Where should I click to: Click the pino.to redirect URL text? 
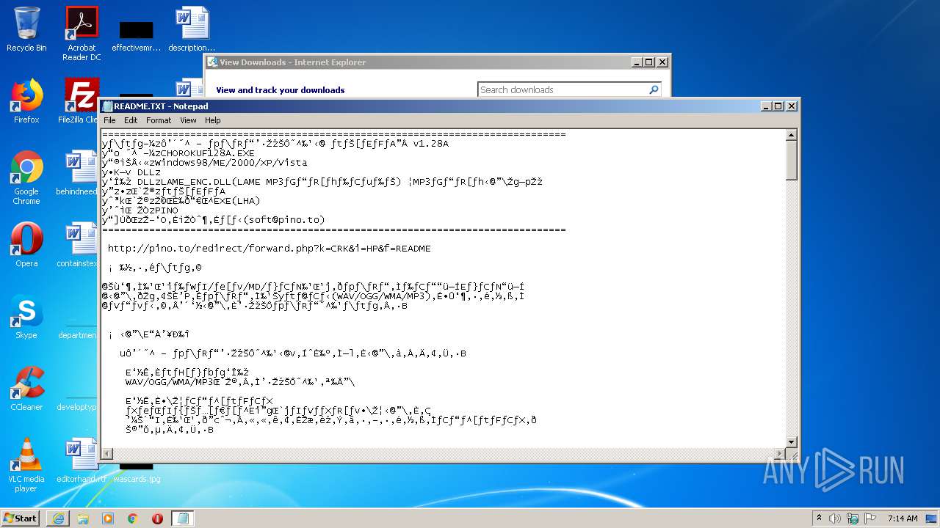pyautogui.click(x=269, y=249)
